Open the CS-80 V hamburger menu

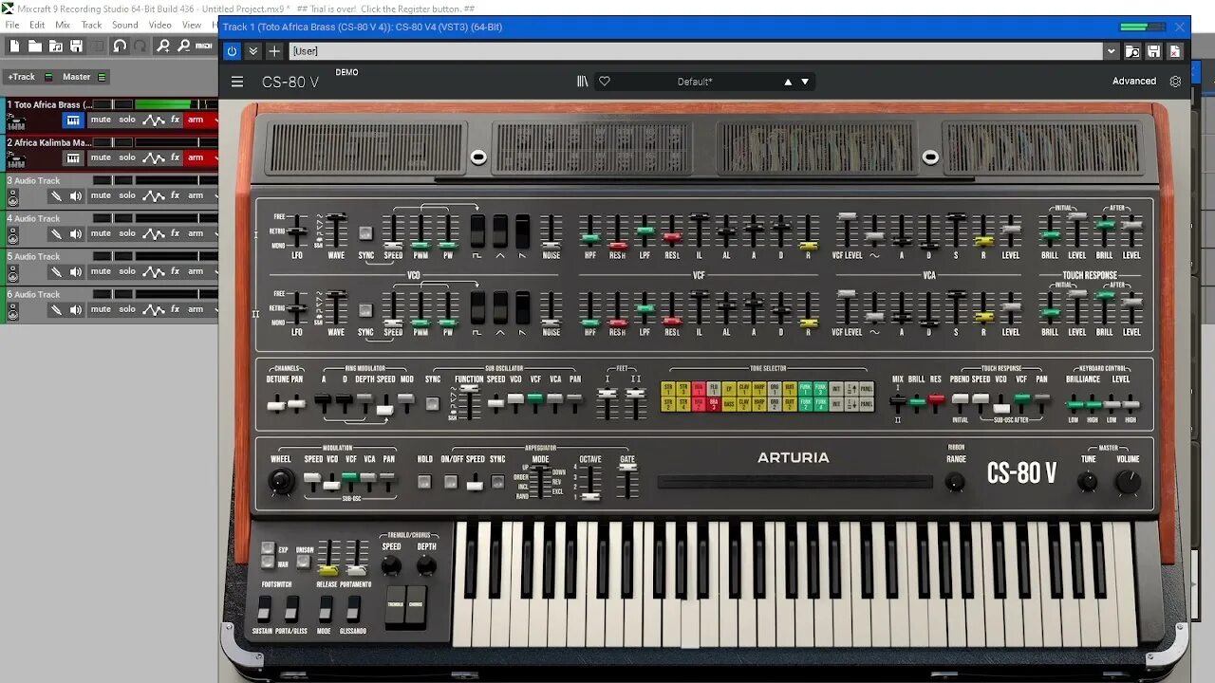point(237,82)
